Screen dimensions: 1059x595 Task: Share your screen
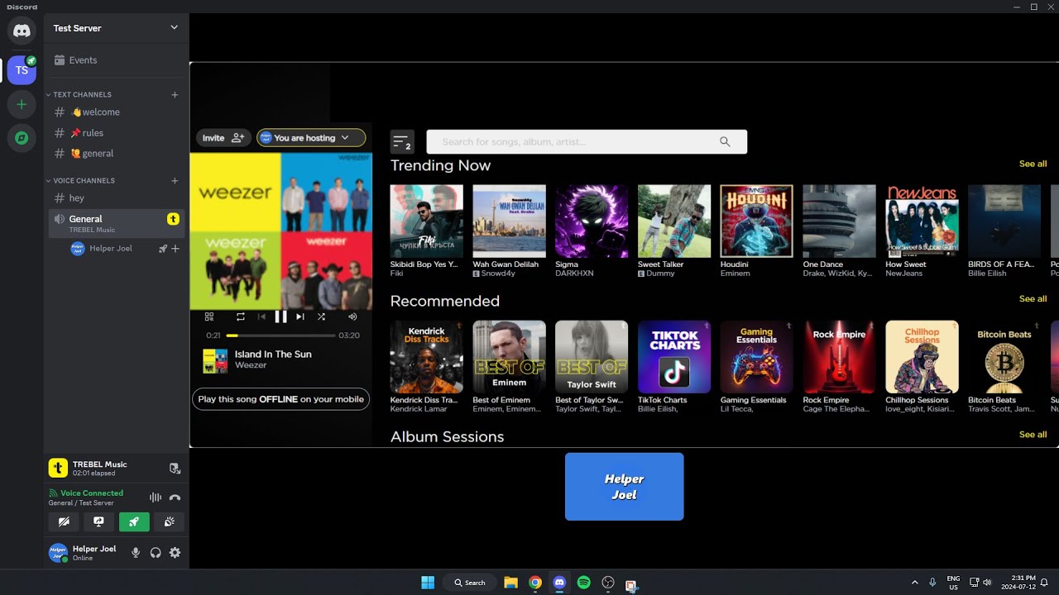pyautogui.click(x=98, y=521)
